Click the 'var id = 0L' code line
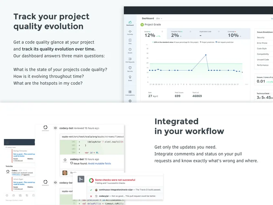 coord(92,152)
